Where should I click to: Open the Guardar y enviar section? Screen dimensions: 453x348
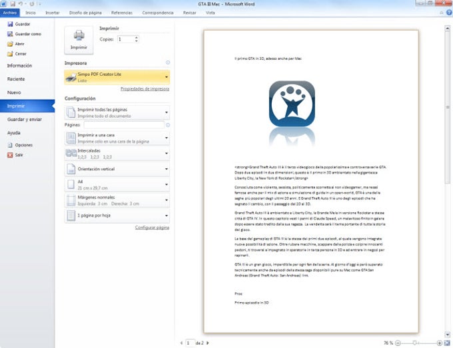coord(27,120)
